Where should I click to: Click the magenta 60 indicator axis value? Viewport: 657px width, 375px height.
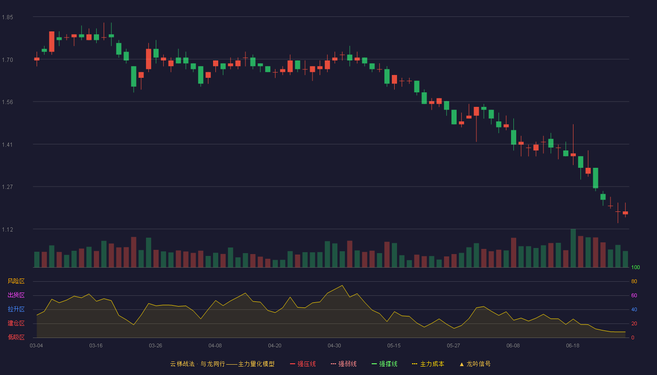click(x=634, y=296)
